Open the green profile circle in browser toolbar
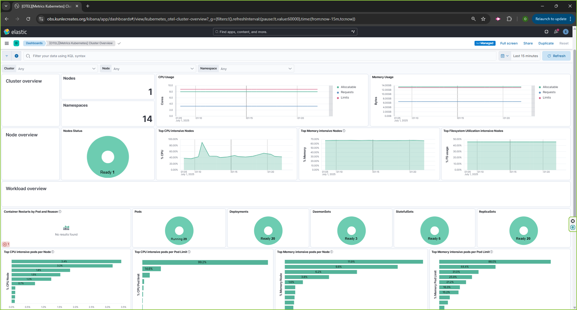 pyautogui.click(x=525, y=19)
